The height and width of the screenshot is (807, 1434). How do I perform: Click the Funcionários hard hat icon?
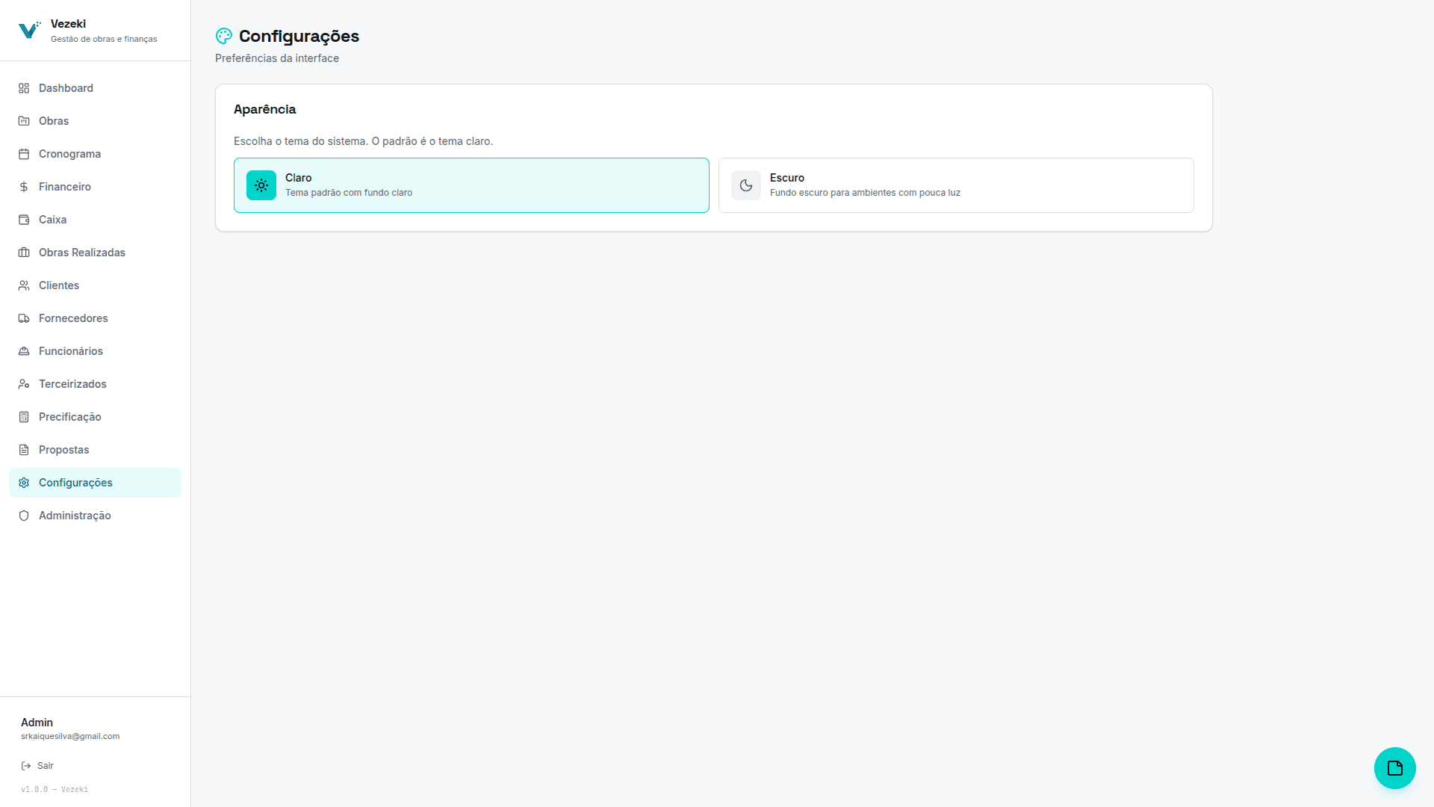pyautogui.click(x=24, y=351)
